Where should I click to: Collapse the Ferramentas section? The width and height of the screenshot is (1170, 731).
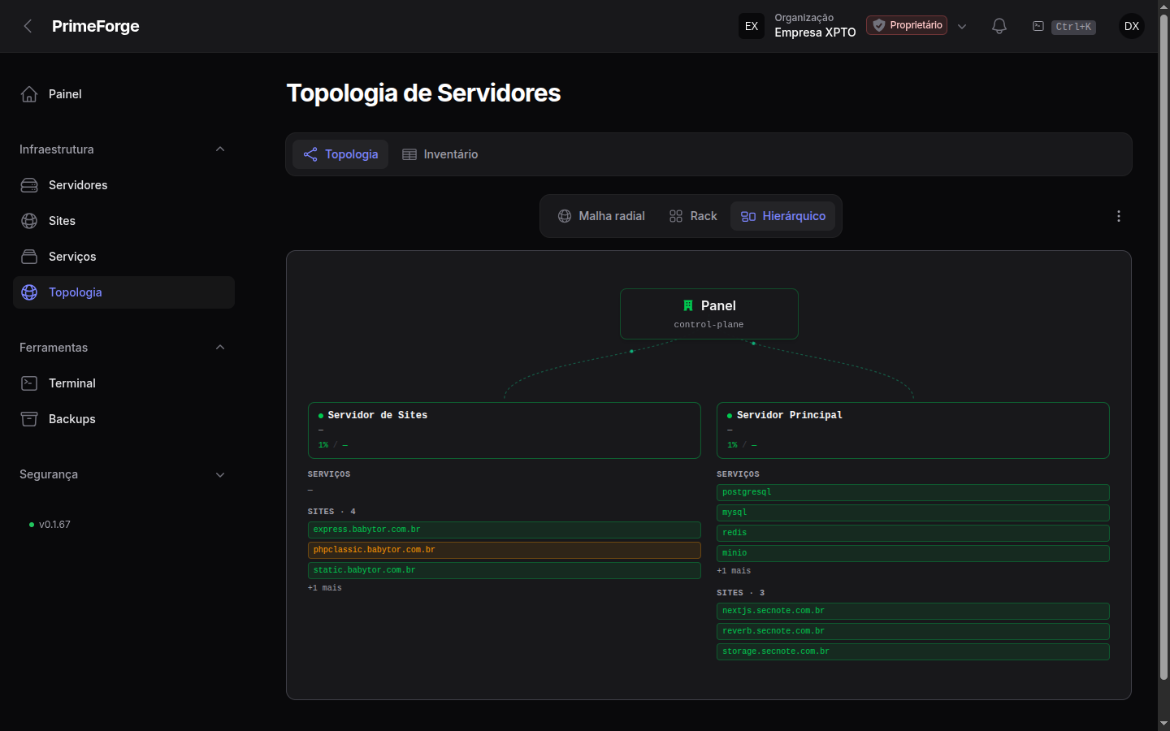tap(220, 348)
